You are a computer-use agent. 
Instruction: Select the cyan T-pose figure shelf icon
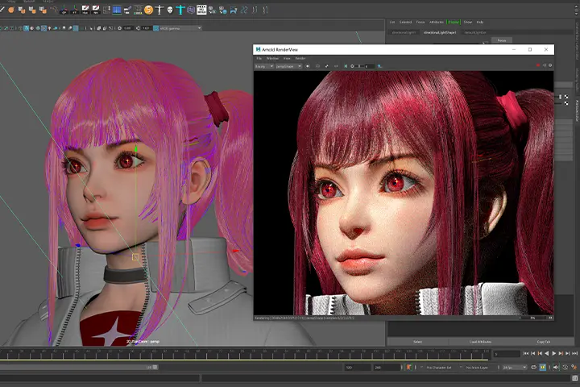pos(180,10)
